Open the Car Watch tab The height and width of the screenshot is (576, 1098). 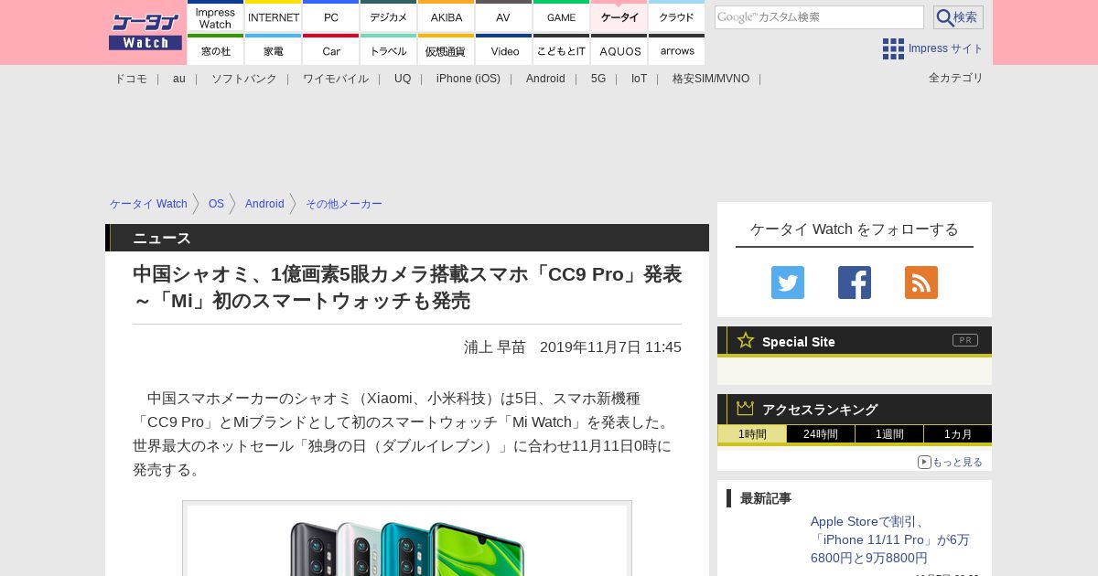pos(331,49)
